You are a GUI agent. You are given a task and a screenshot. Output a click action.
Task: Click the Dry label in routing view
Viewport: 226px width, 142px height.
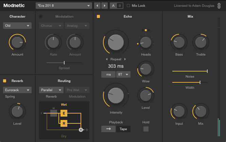64,136
